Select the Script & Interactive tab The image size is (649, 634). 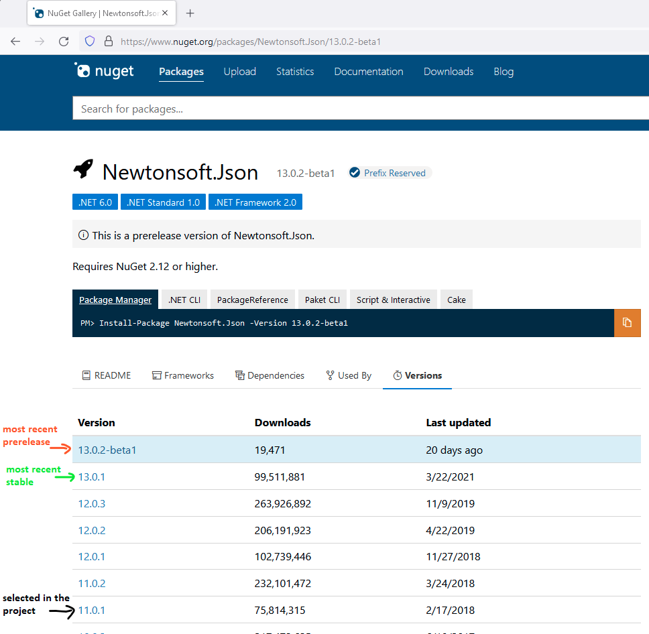click(x=393, y=300)
